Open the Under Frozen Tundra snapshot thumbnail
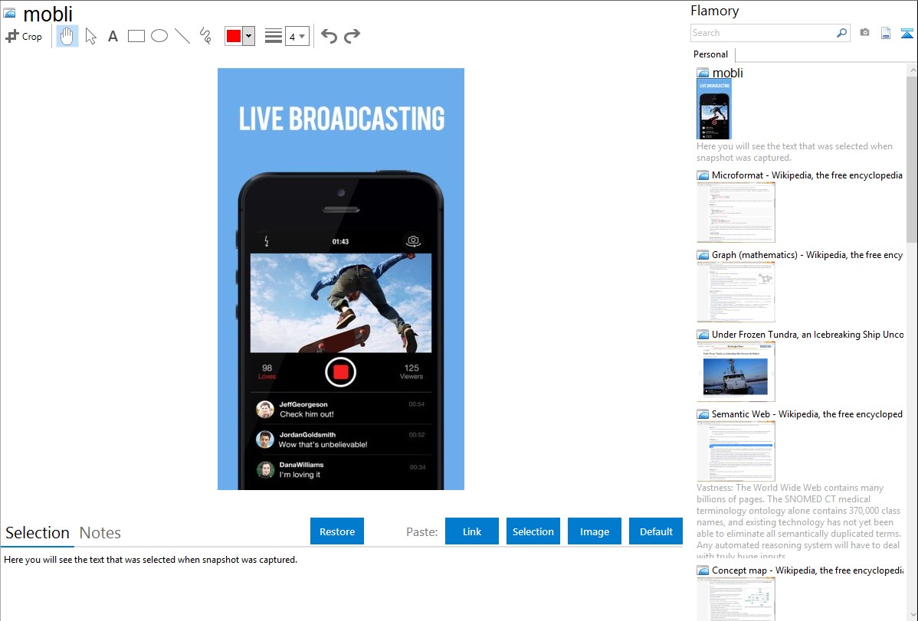 (x=736, y=371)
